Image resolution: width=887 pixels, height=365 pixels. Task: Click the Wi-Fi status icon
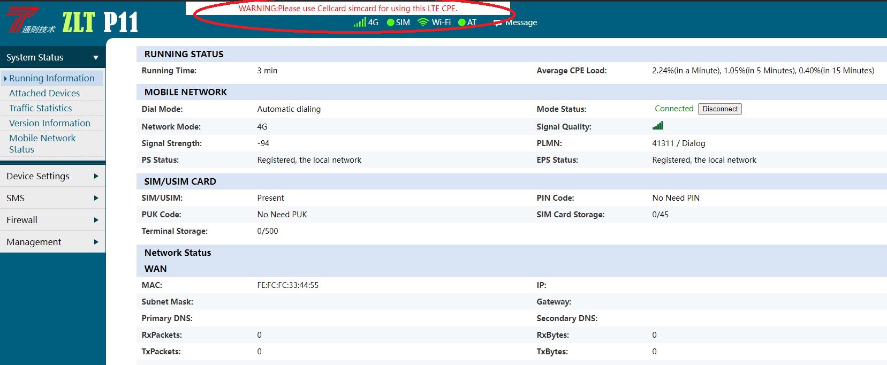pos(423,22)
